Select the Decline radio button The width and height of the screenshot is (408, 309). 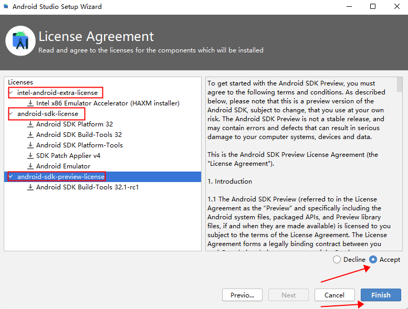[x=337, y=260]
